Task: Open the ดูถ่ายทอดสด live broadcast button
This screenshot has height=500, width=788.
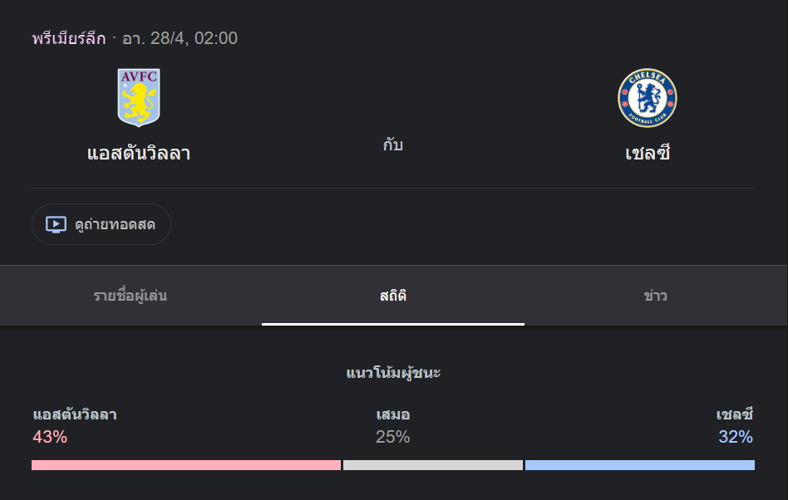Action: [x=101, y=224]
